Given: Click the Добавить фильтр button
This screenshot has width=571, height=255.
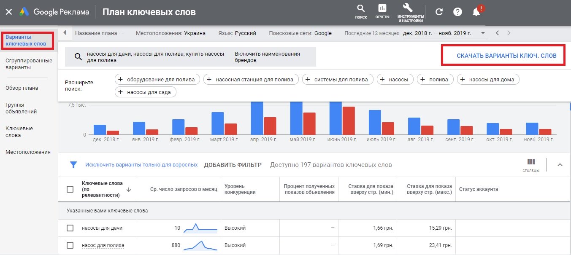Looking at the screenshot, I should (233, 165).
